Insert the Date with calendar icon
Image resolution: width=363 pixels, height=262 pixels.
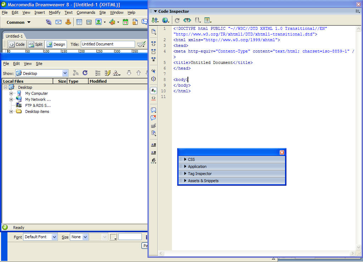tap(125, 22)
